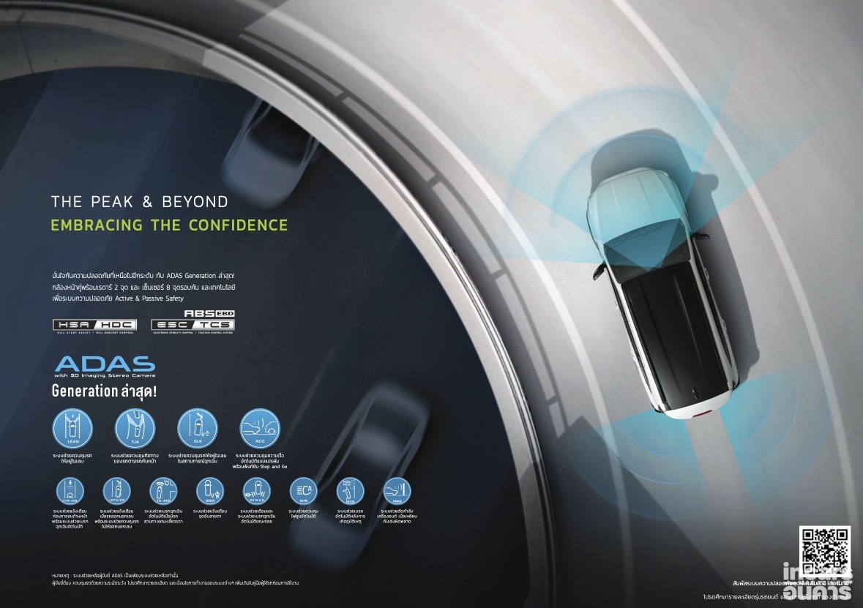Click the blue ADAS logo
Image resolution: width=863 pixels, height=608 pixels.
pyautogui.click(x=104, y=364)
